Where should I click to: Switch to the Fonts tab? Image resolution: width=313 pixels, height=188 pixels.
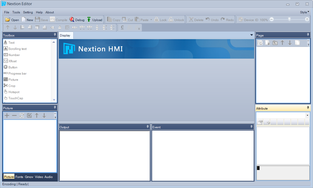pos(19,177)
